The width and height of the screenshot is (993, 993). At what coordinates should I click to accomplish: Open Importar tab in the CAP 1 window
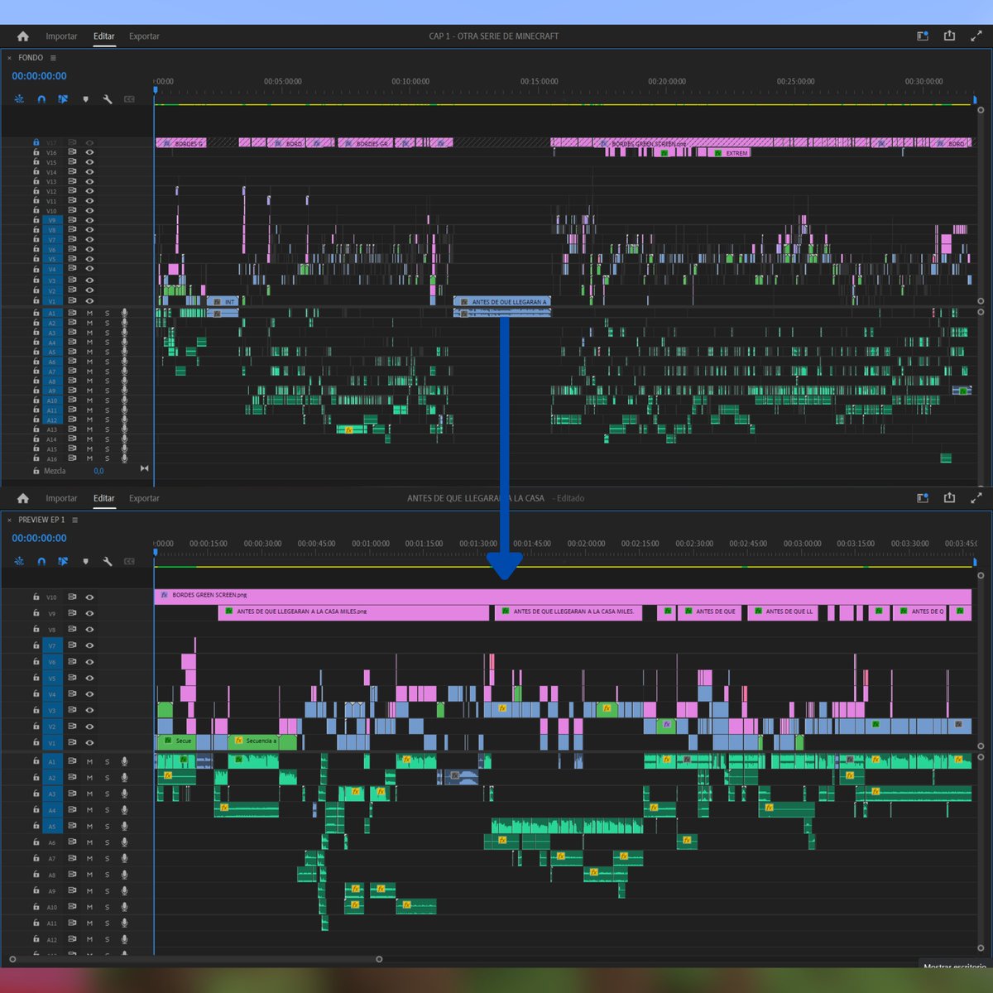pos(61,36)
